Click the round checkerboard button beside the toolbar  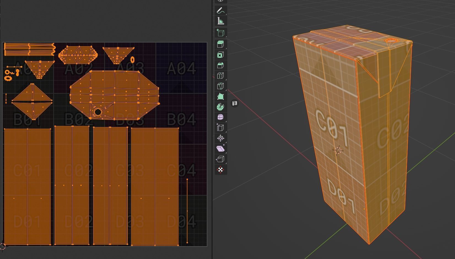[235, 103]
